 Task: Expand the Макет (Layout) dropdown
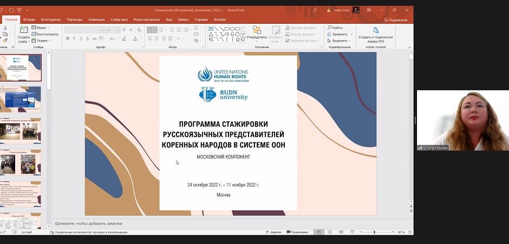41,28
